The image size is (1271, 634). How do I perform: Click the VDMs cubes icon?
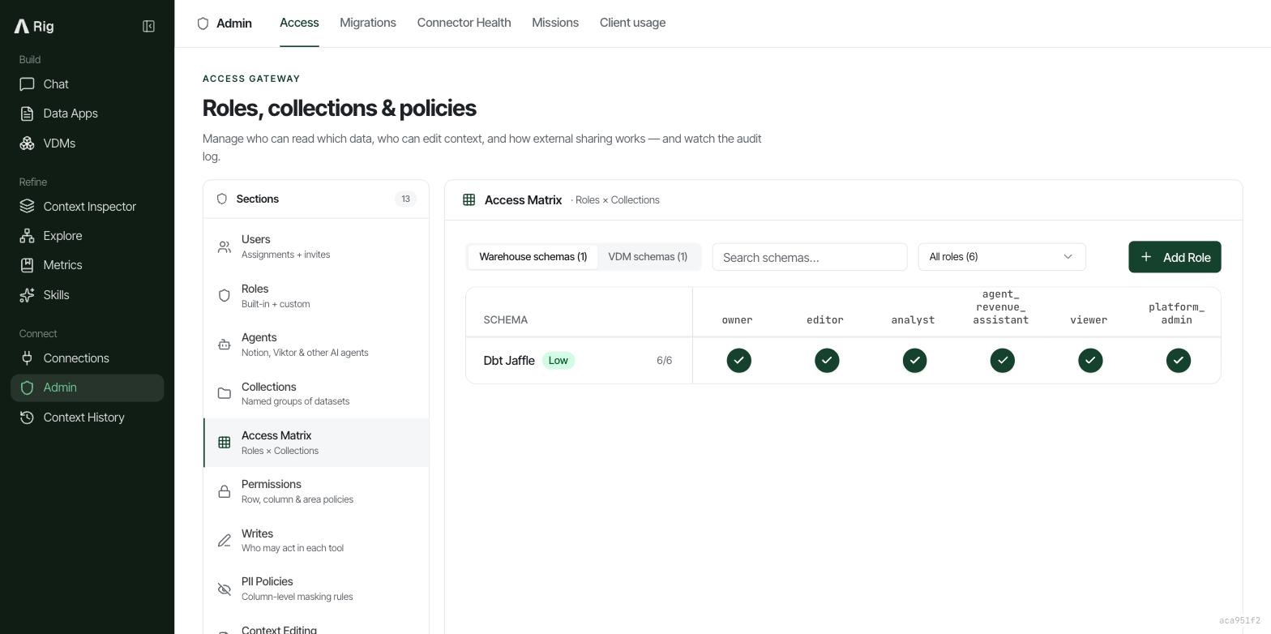(x=27, y=144)
